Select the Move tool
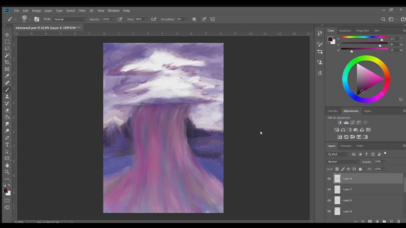Viewport: 406px width, 228px height. coord(7,35)
